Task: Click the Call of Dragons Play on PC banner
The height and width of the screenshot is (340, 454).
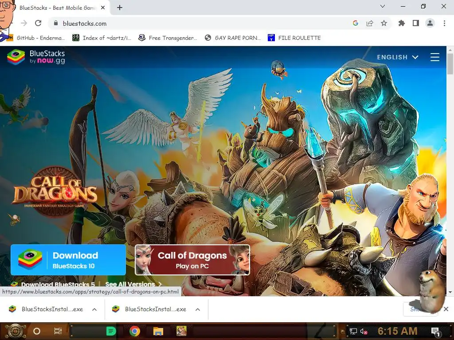Action: (192, 260)
